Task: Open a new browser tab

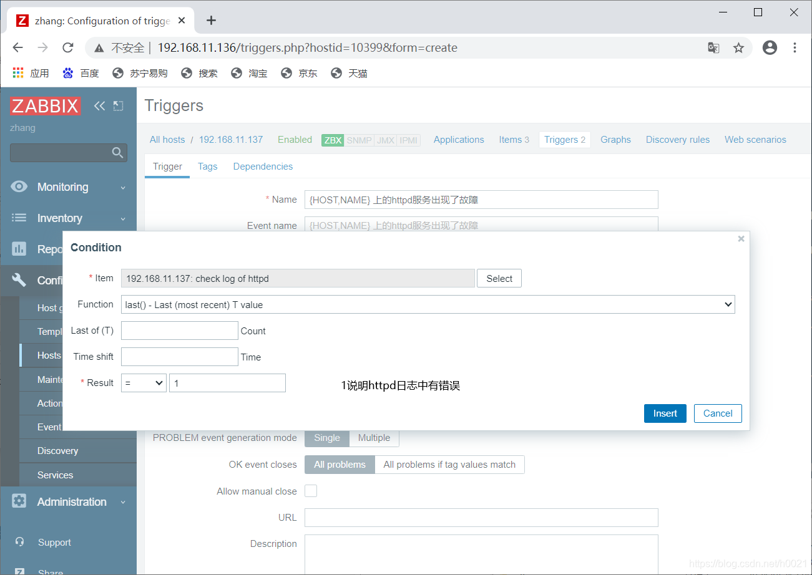Action: (x=211, y=21)
